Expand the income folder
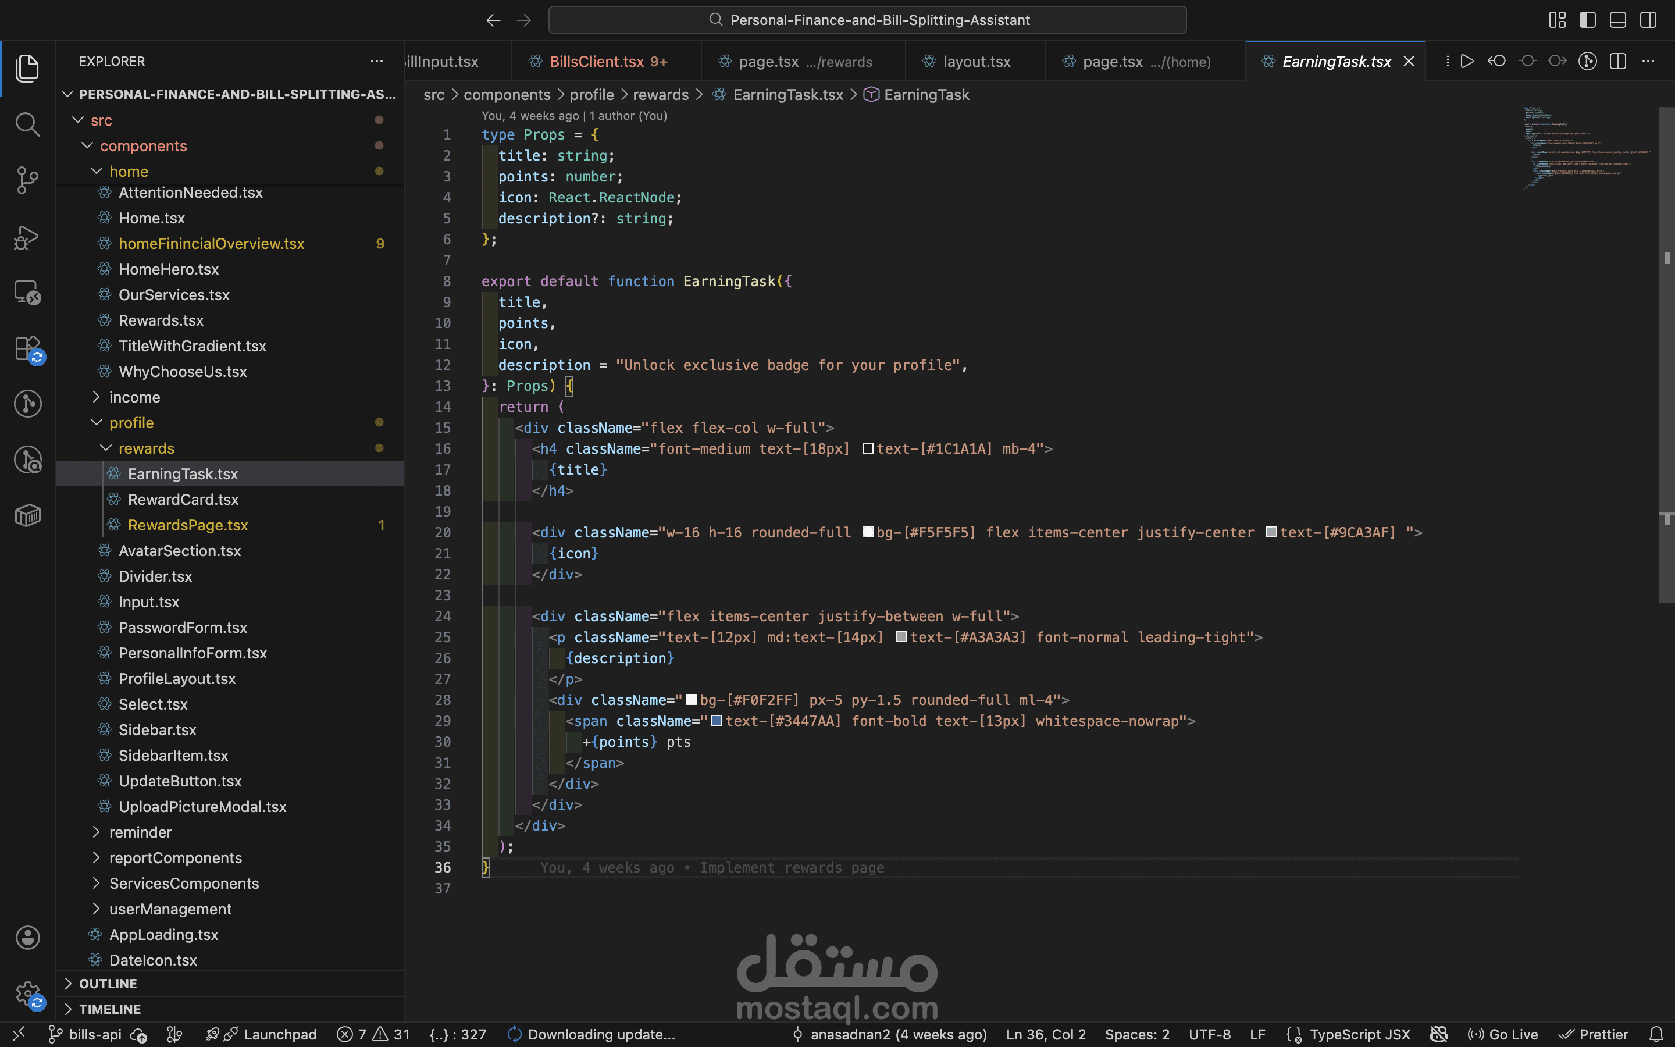Image resolution: width=1675 pixels, height=1047 pixels. 134,397
